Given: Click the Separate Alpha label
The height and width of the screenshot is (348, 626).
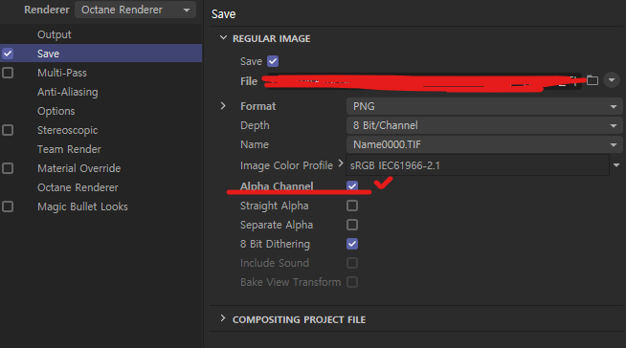Looking at the screenshot, I should (277, 226).
